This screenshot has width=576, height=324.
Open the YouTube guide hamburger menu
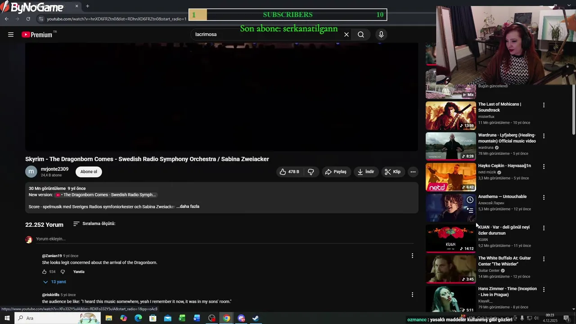pos(11,35)
